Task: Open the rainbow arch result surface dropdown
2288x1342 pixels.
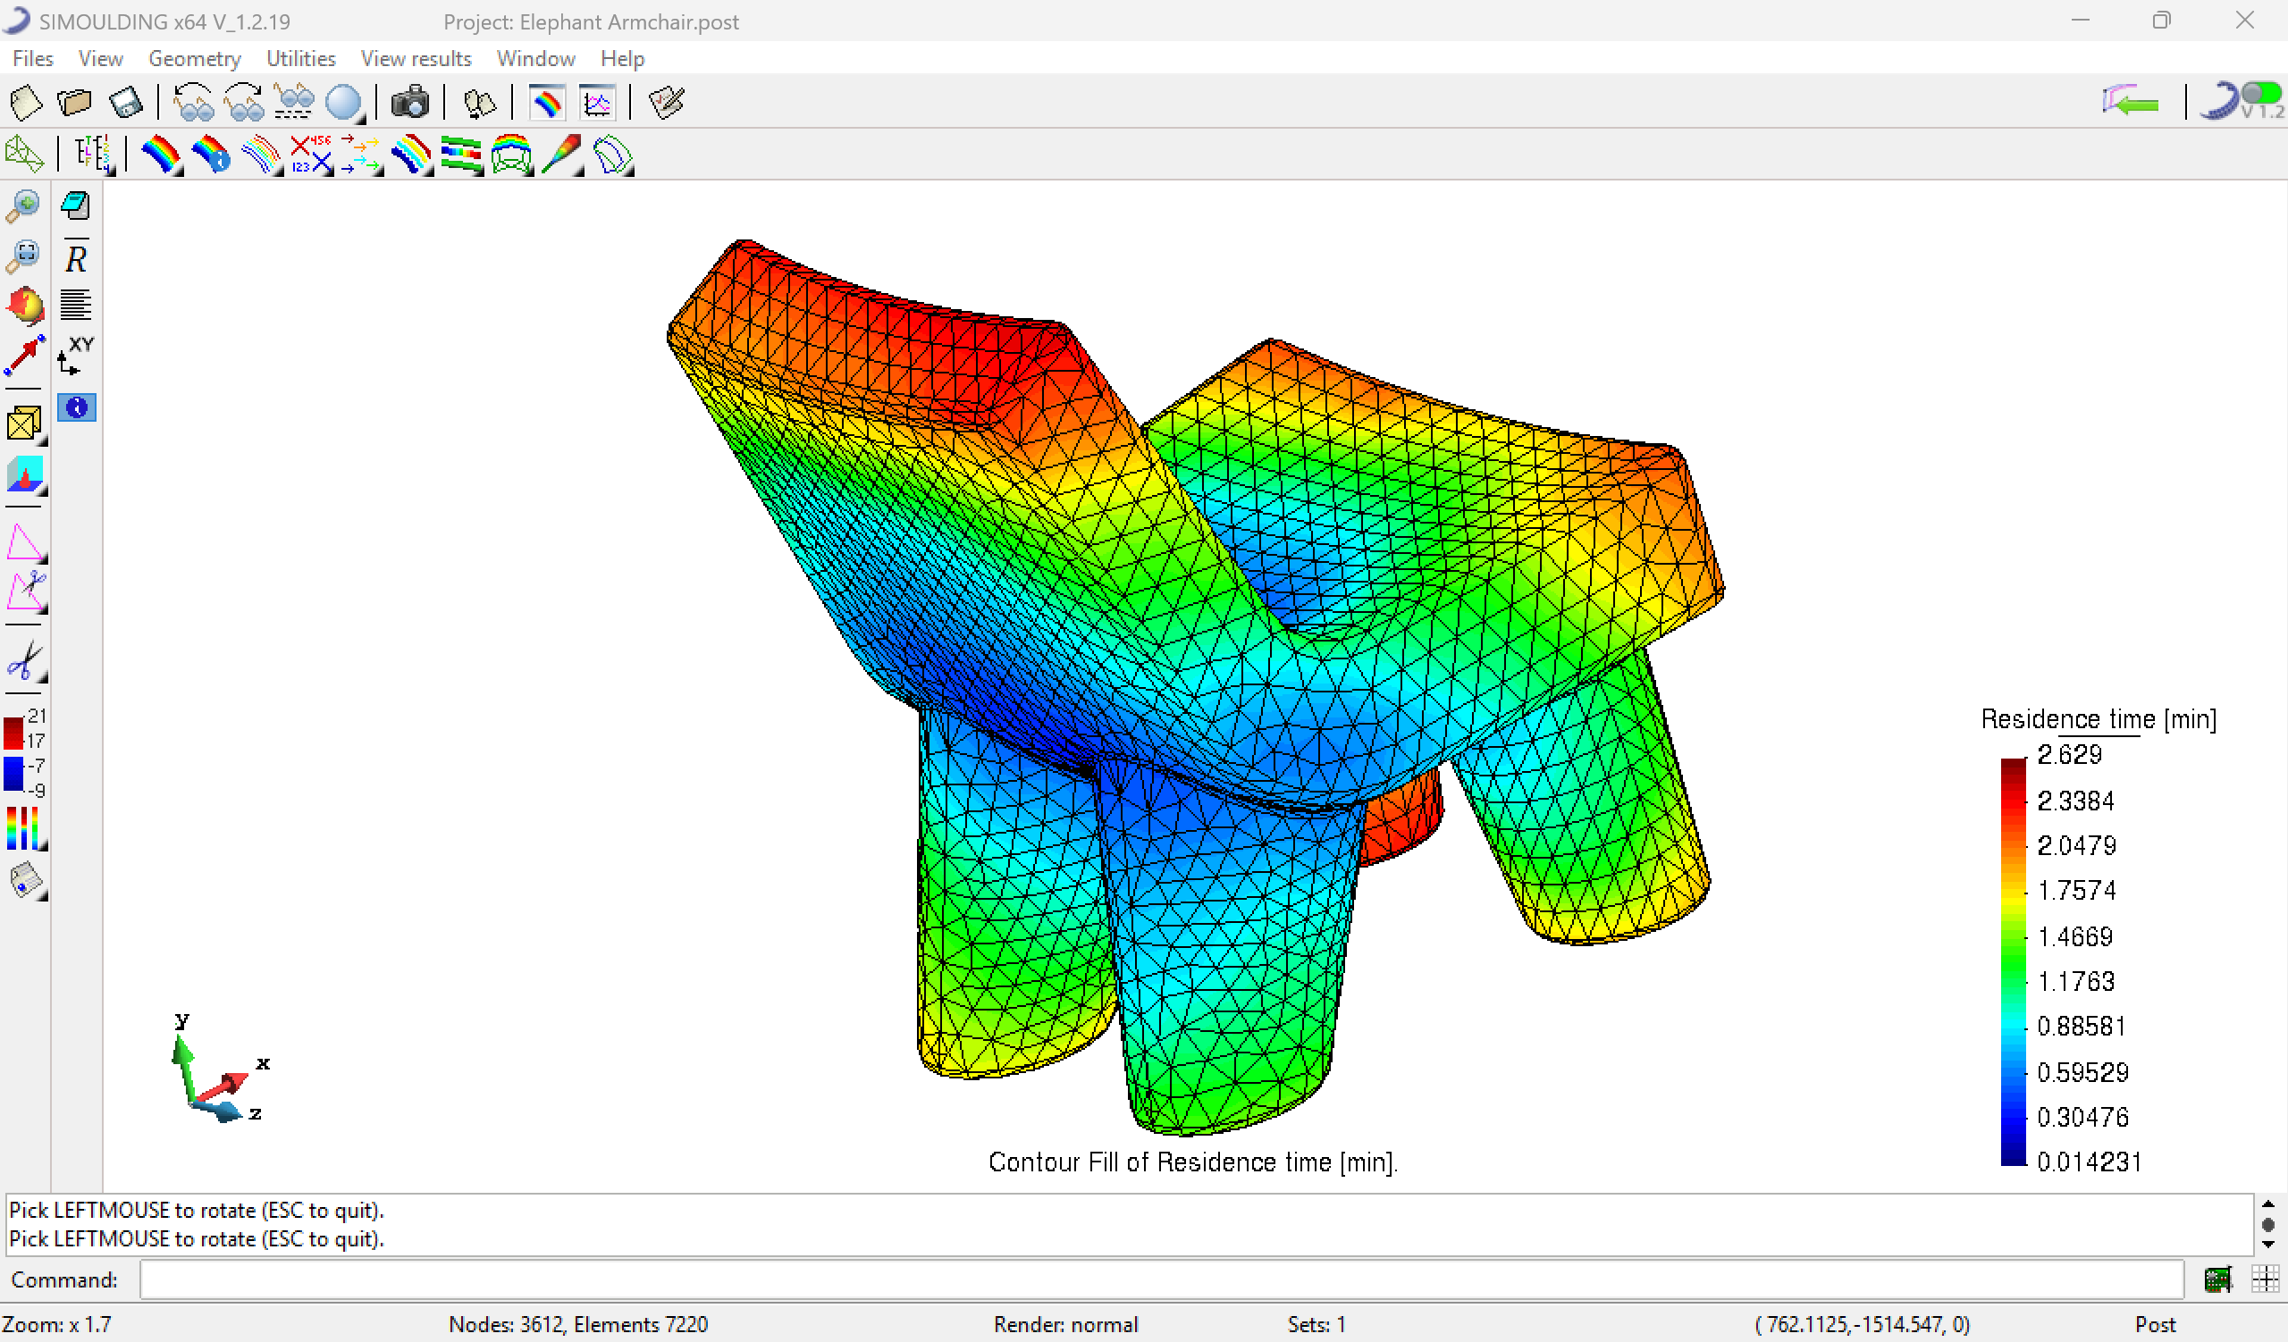Action: pyautogui.click(x=511, y=155)
